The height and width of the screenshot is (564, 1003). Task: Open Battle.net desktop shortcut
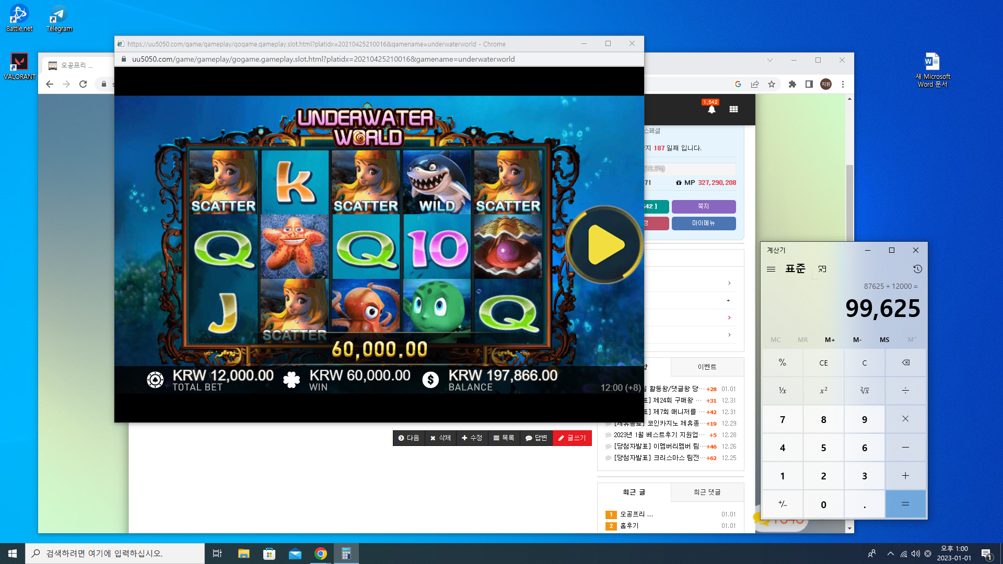click(19, 18)
